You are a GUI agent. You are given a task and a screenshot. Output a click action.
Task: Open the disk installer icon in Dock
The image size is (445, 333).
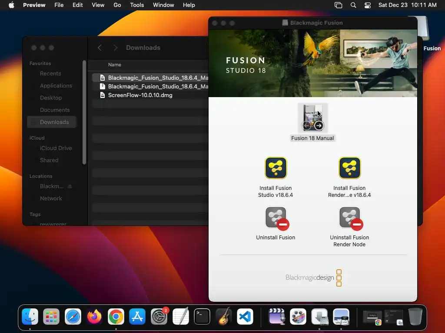(x=319, y=316)
